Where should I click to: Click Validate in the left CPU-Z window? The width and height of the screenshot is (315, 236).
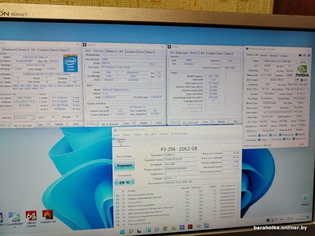pyautogui.click(x=59, y=124)
